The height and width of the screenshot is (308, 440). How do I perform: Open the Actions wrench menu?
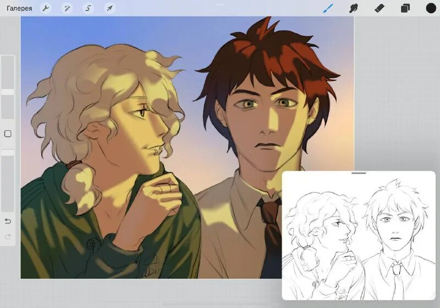(46, 8)
